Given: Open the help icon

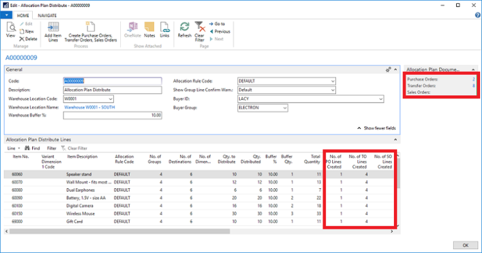Looking at the screenshot, I should [478, 15].
